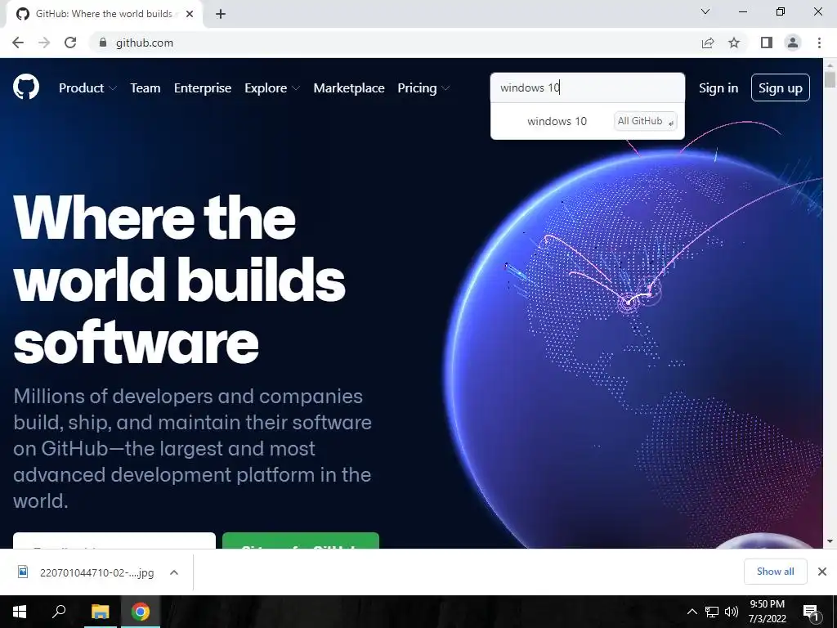Open the tab search chevron
The image size is (837, 628).
(x=705, y=11)
